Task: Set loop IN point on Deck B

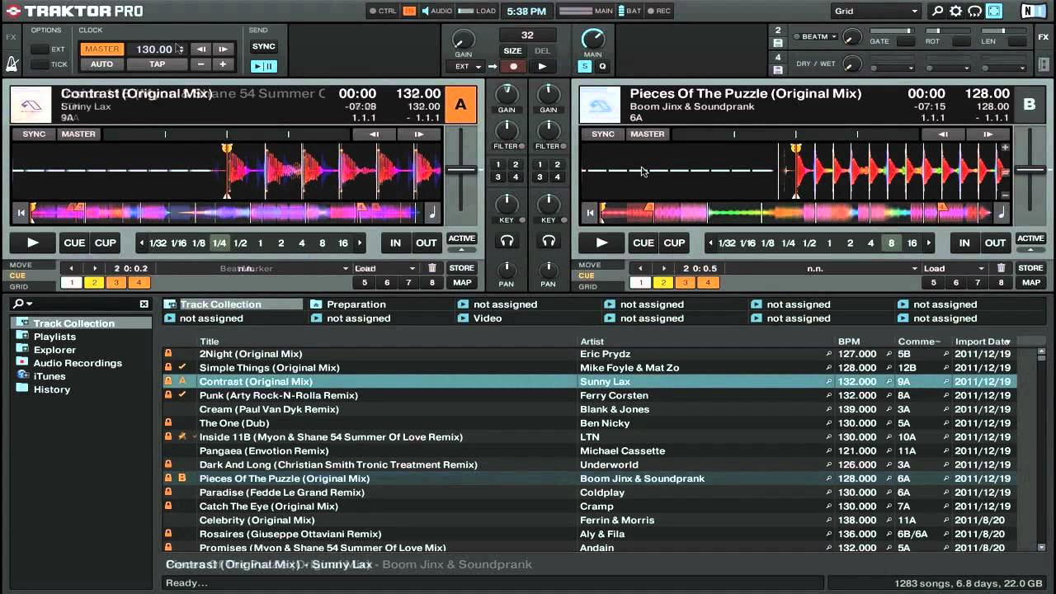Action: (964, 243)
